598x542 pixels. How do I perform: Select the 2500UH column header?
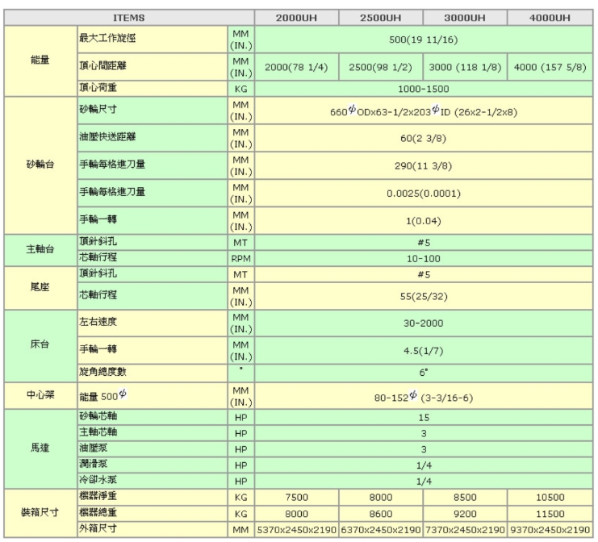381,18
